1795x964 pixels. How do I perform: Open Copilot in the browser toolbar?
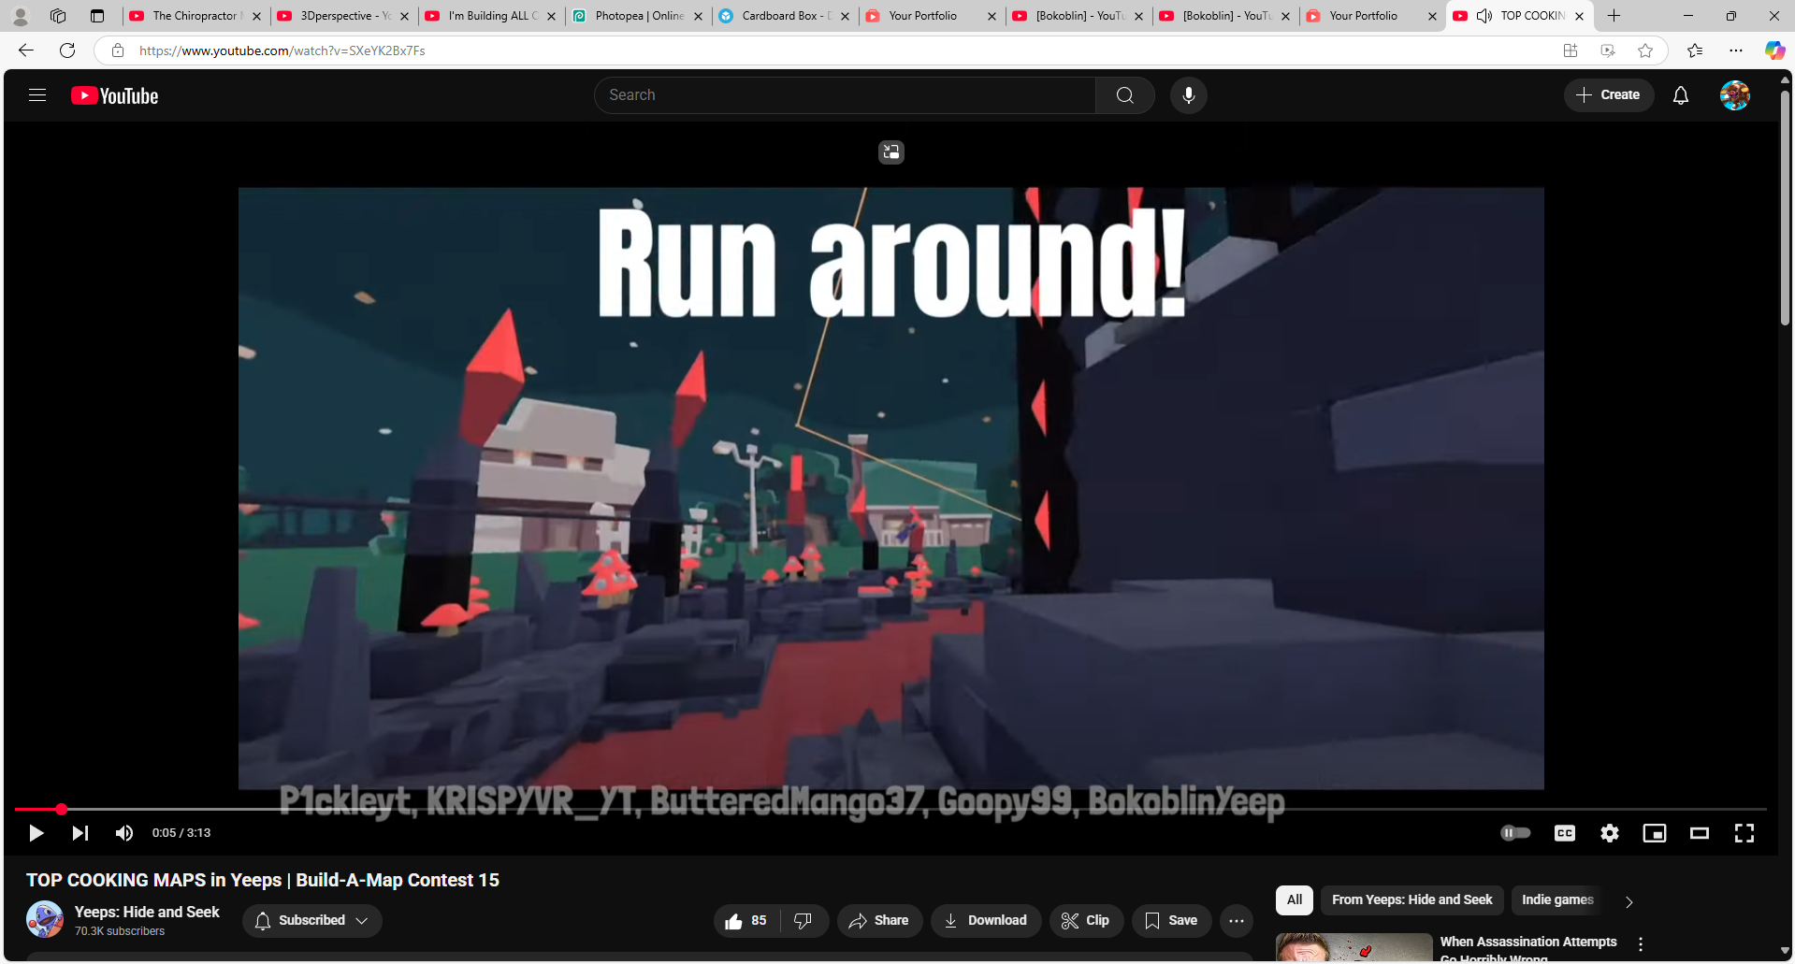point(1774,50)
